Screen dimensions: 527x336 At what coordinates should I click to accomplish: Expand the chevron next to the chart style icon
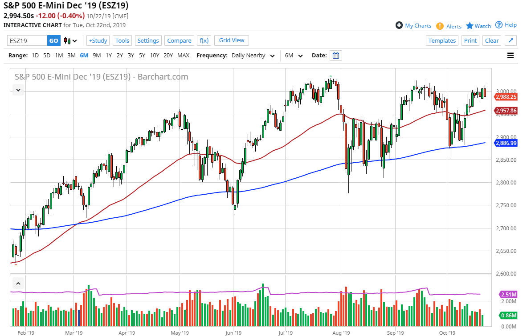pyautogui.click(x=74, y=40)
